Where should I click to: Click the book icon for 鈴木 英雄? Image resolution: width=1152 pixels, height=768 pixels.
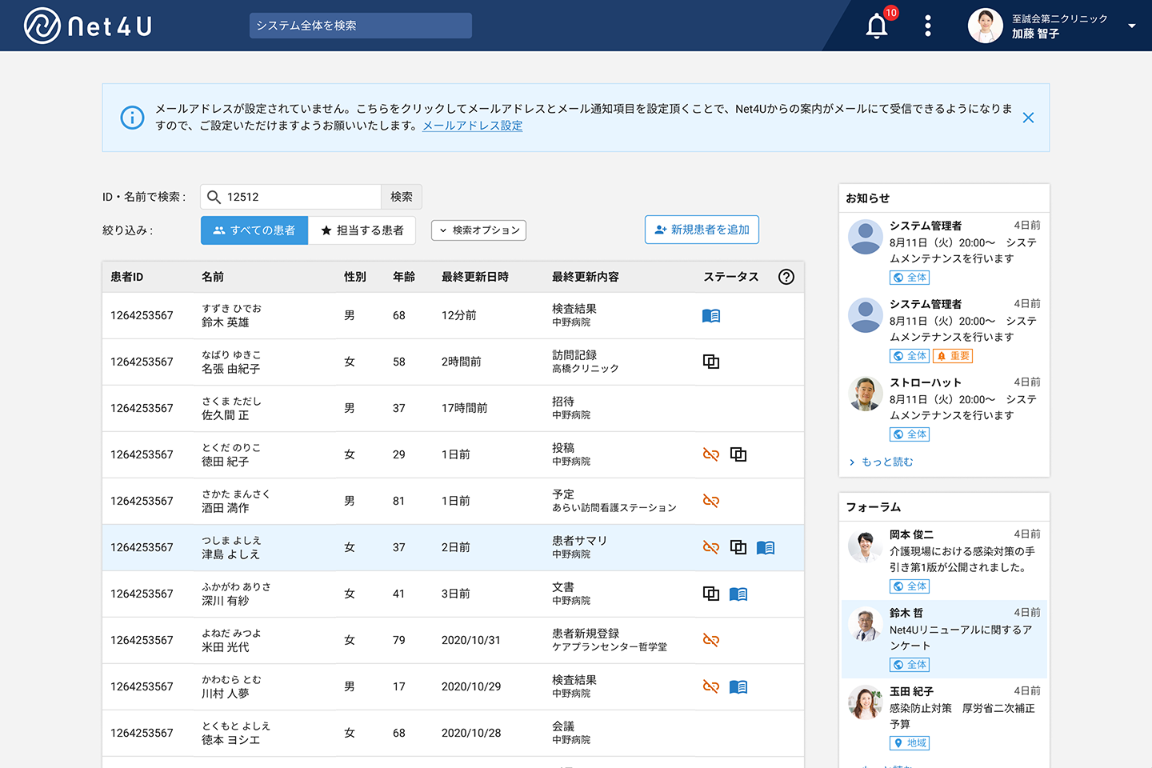[710, 316]
